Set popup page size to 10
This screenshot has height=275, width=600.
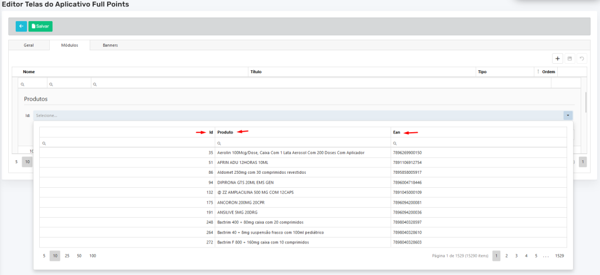[55, 256]
